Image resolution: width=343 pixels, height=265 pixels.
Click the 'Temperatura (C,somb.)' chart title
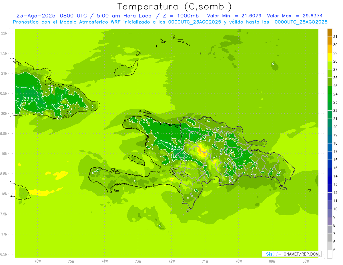(175, 7)
